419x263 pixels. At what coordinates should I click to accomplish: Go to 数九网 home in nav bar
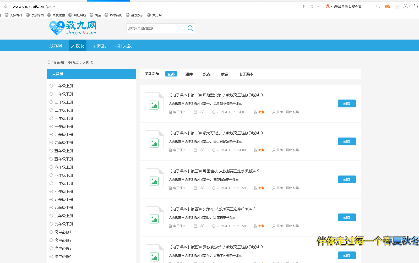tap(56, 46)
